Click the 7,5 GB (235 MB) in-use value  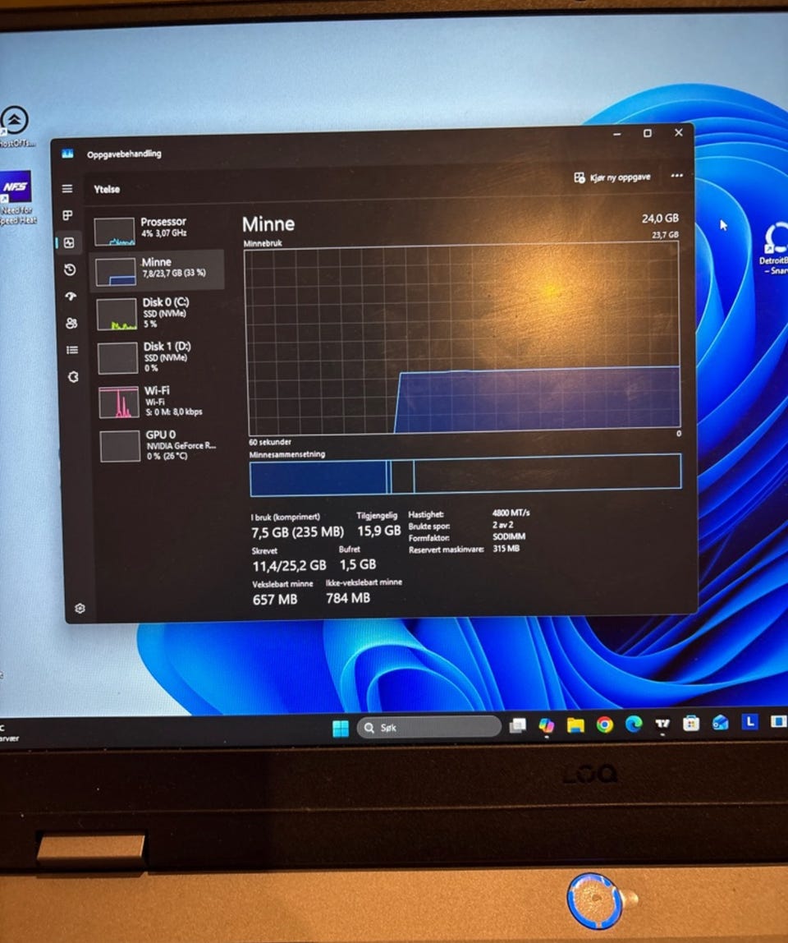pyautogui.click(x=297, y=532)
